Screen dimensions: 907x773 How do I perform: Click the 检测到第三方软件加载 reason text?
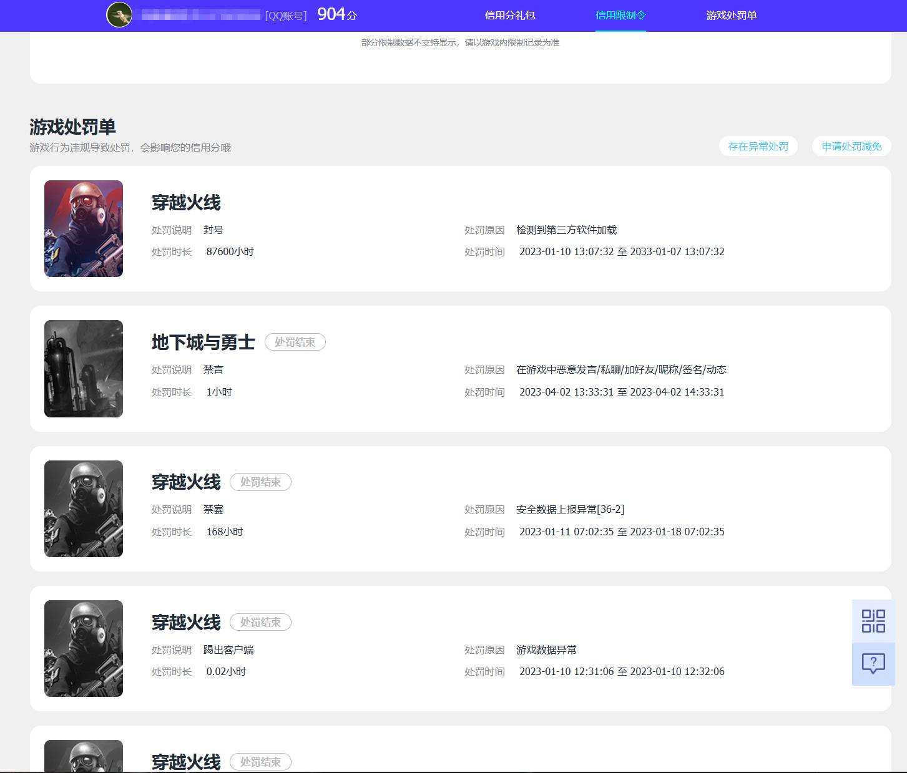567,230
